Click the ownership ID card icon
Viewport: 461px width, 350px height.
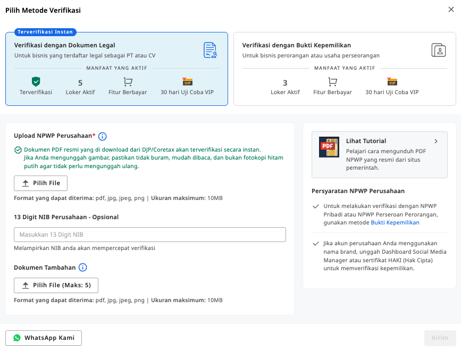pos(438,50)
